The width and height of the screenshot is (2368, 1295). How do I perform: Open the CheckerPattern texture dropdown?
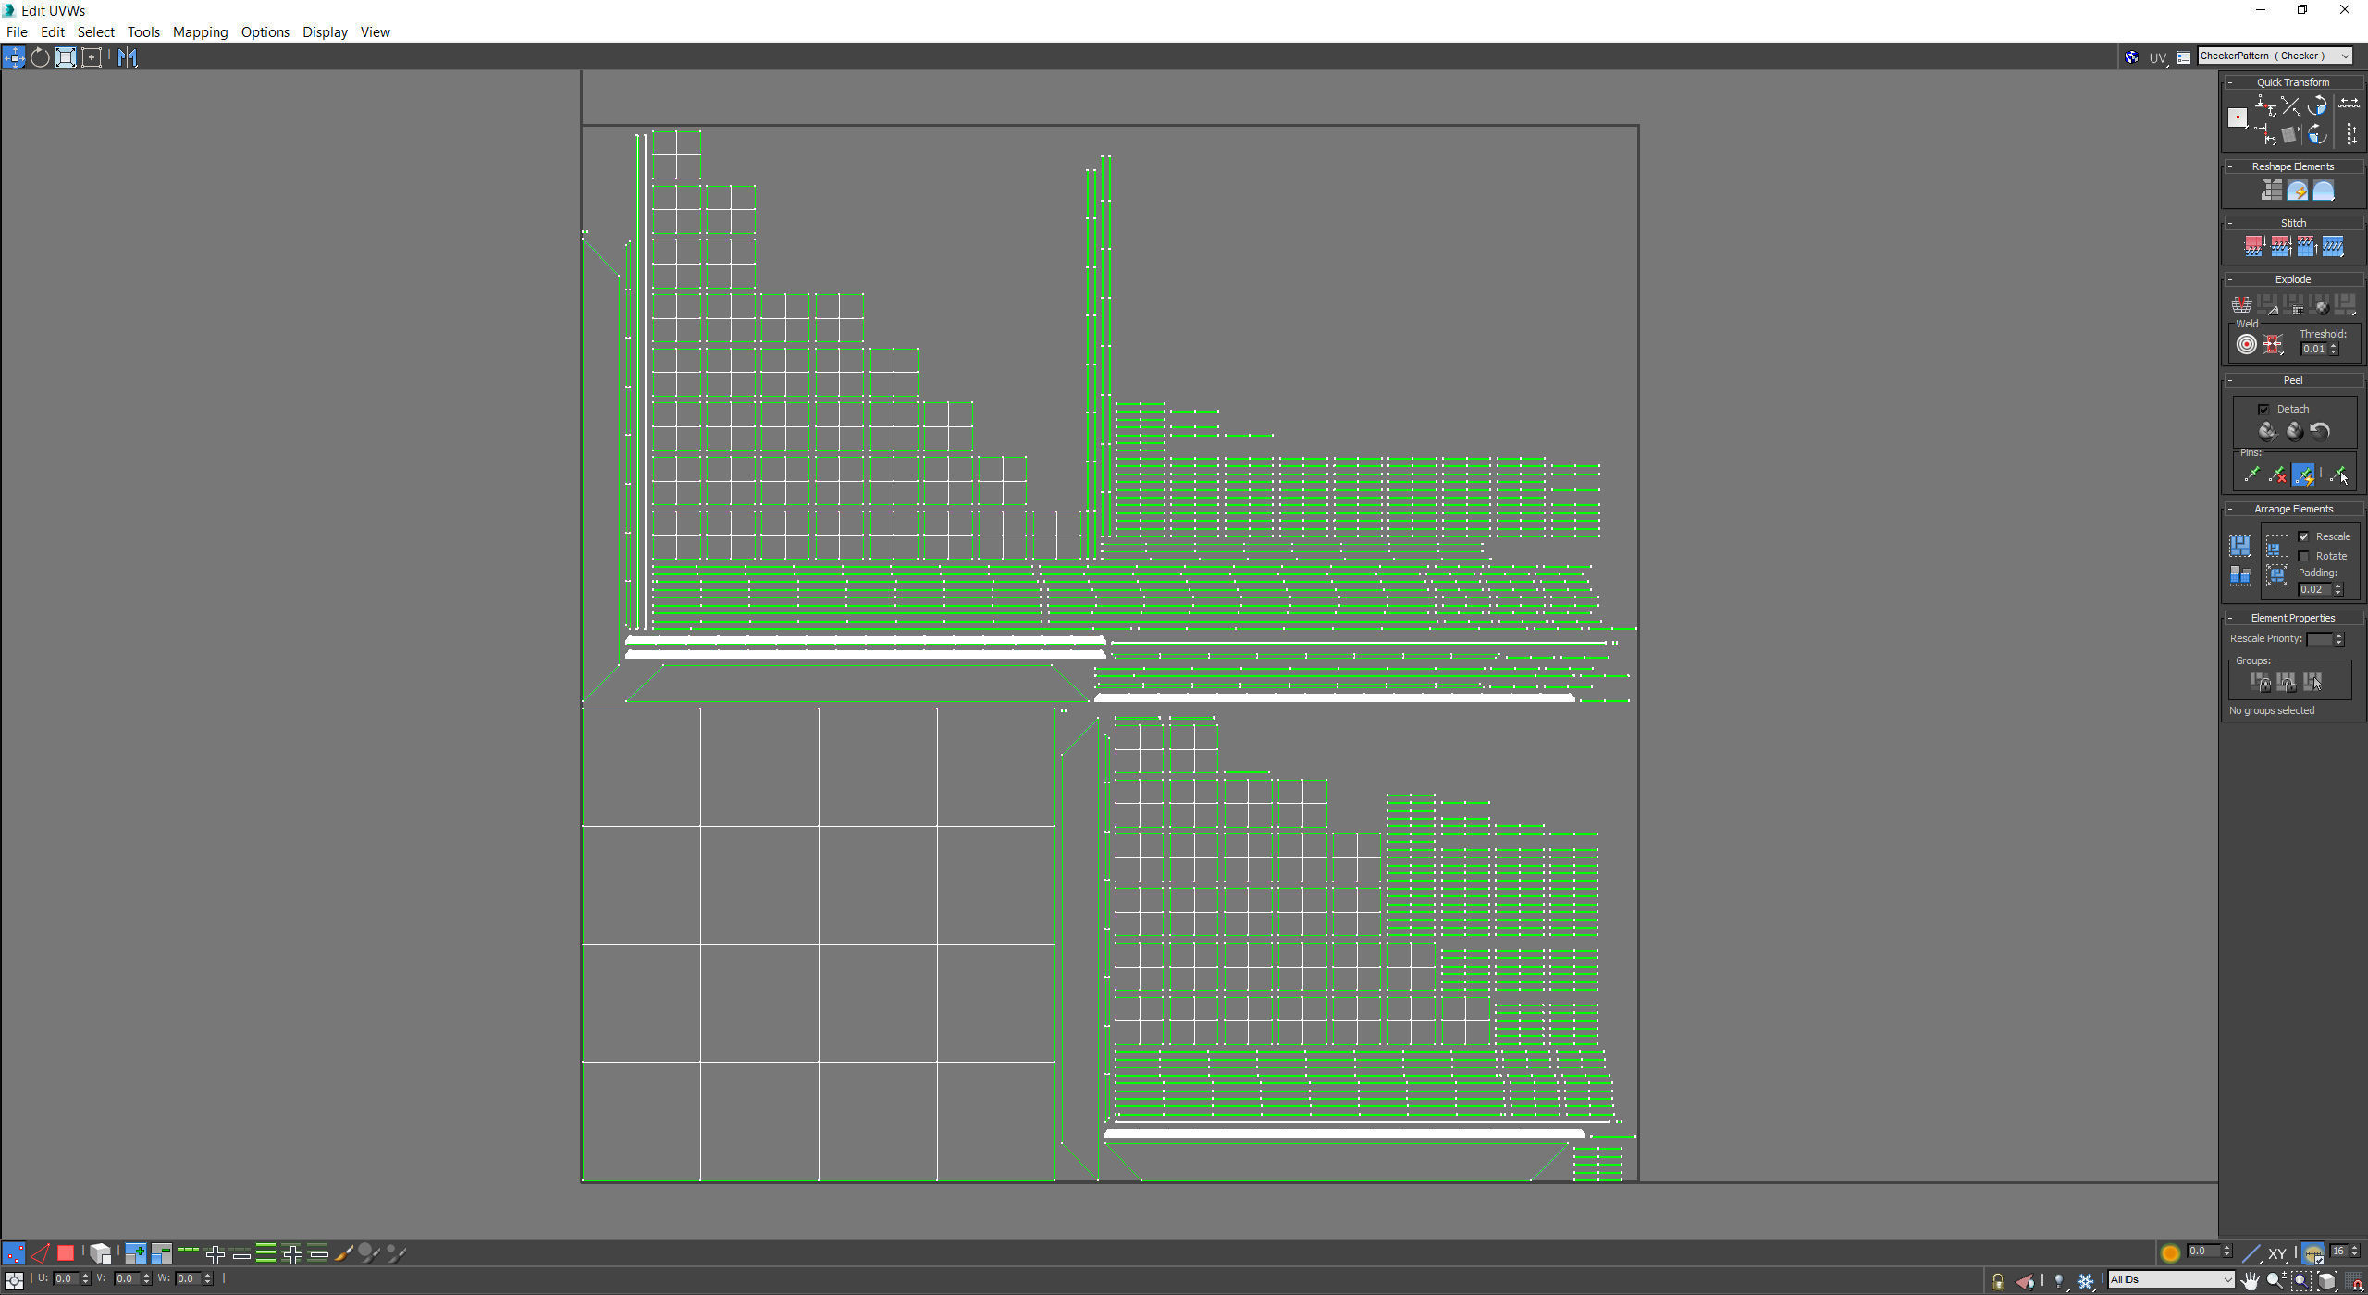(x=2275, y=56)
